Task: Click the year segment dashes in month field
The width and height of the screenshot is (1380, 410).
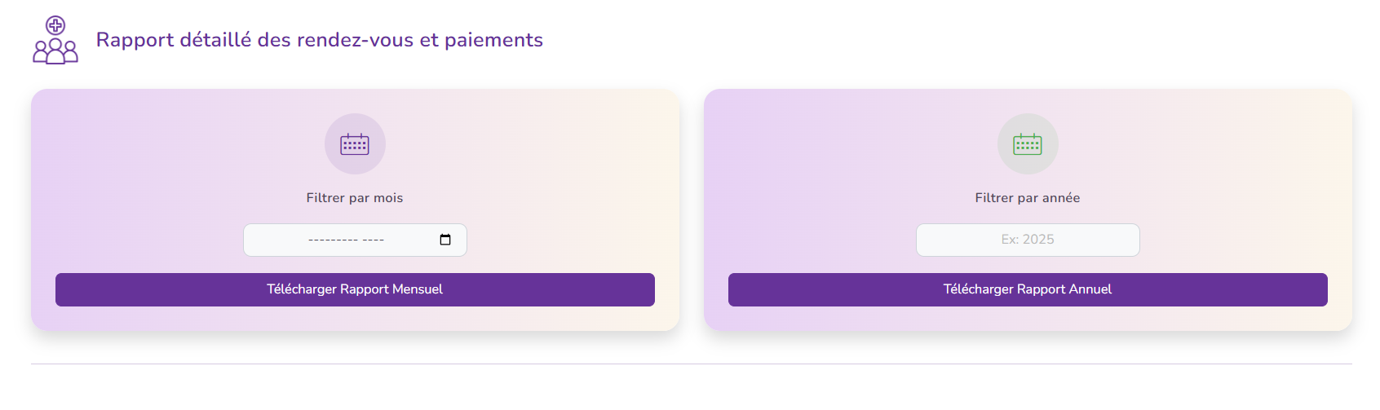Action: click(x=374, y=240)
